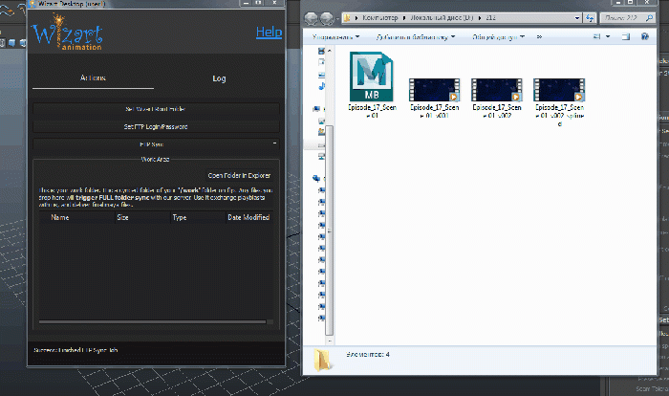Click navigation pane scroll up arrow
The image size is (669, 396).
(329, 51)
